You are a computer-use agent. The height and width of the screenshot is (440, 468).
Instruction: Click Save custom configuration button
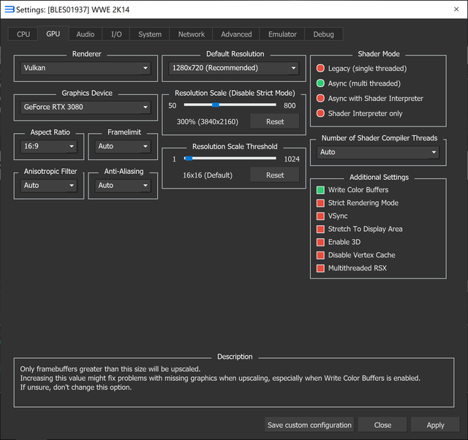coord(309,425)
